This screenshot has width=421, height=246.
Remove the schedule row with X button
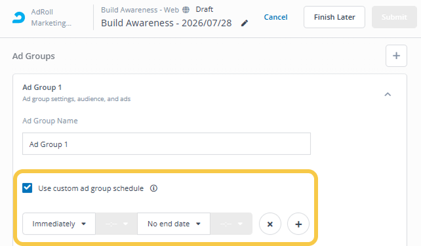(x=270, y=224)
